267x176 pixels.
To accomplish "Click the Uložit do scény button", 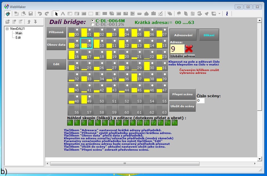I will pyautogui.click(x=182, y=106).
